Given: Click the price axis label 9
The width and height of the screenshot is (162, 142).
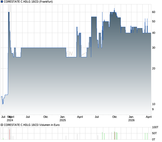Looking at the screenshot, I should pos(153,109).
